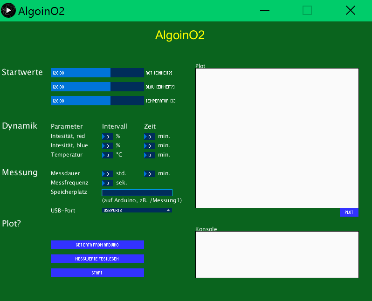Image resolution: width=372 pixels, height=301 pixels.
Task: Close the AlgoinO2 window
Action: pos(351,10)
